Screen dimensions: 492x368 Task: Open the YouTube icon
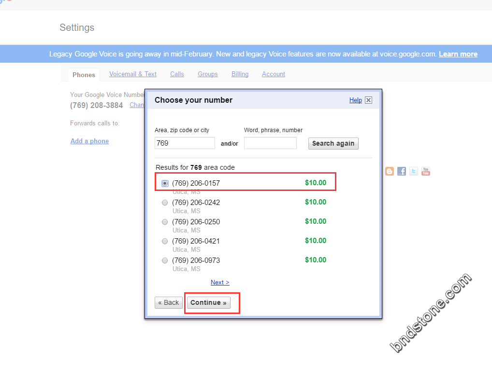coord(426,171)
